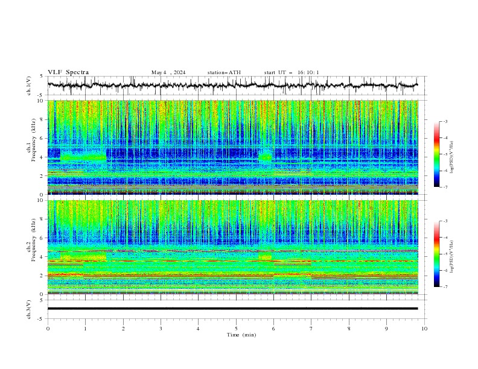Click the "Time (min)" axis title
This screenshot has width=478, height=369.
(x=241, y=335)
